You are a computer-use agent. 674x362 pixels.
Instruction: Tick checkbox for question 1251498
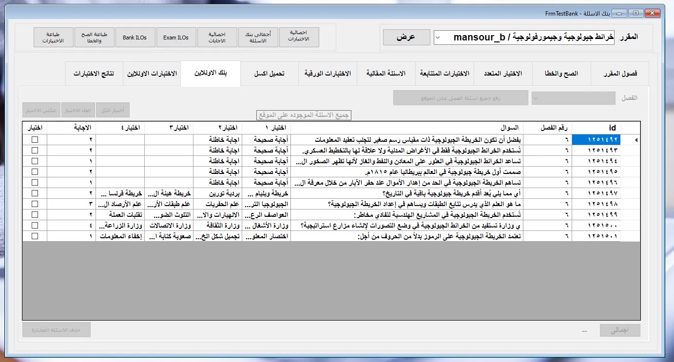[x=35, y=204]
